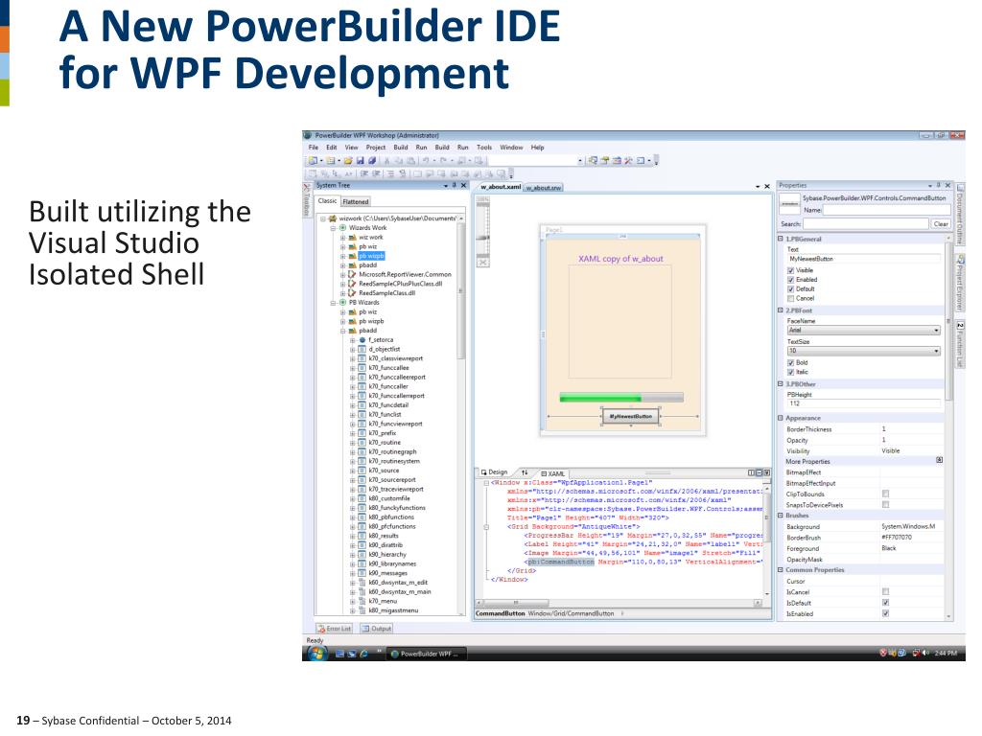This screenshot has width=982, height=736.
Task: Switch to the Flattened tab
Action: (x=356, y=201)
